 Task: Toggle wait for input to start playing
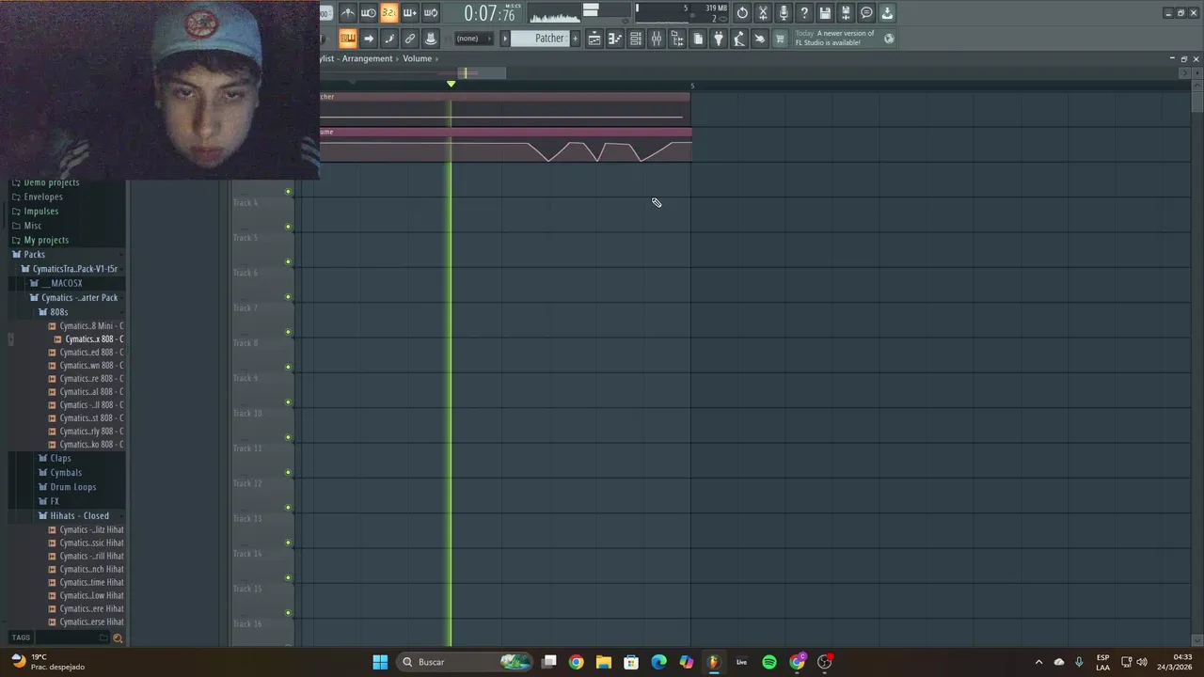pyautogui.click(x=369, y=13)
